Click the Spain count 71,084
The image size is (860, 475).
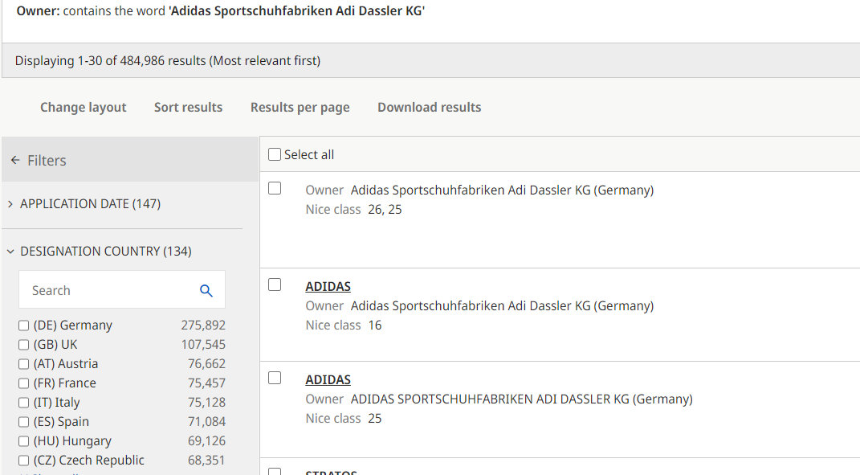(206, 421)
